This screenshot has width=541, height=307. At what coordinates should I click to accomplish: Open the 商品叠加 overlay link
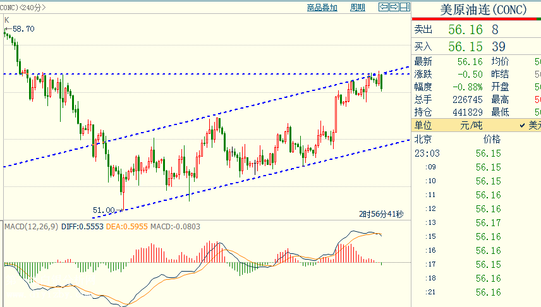322,8
